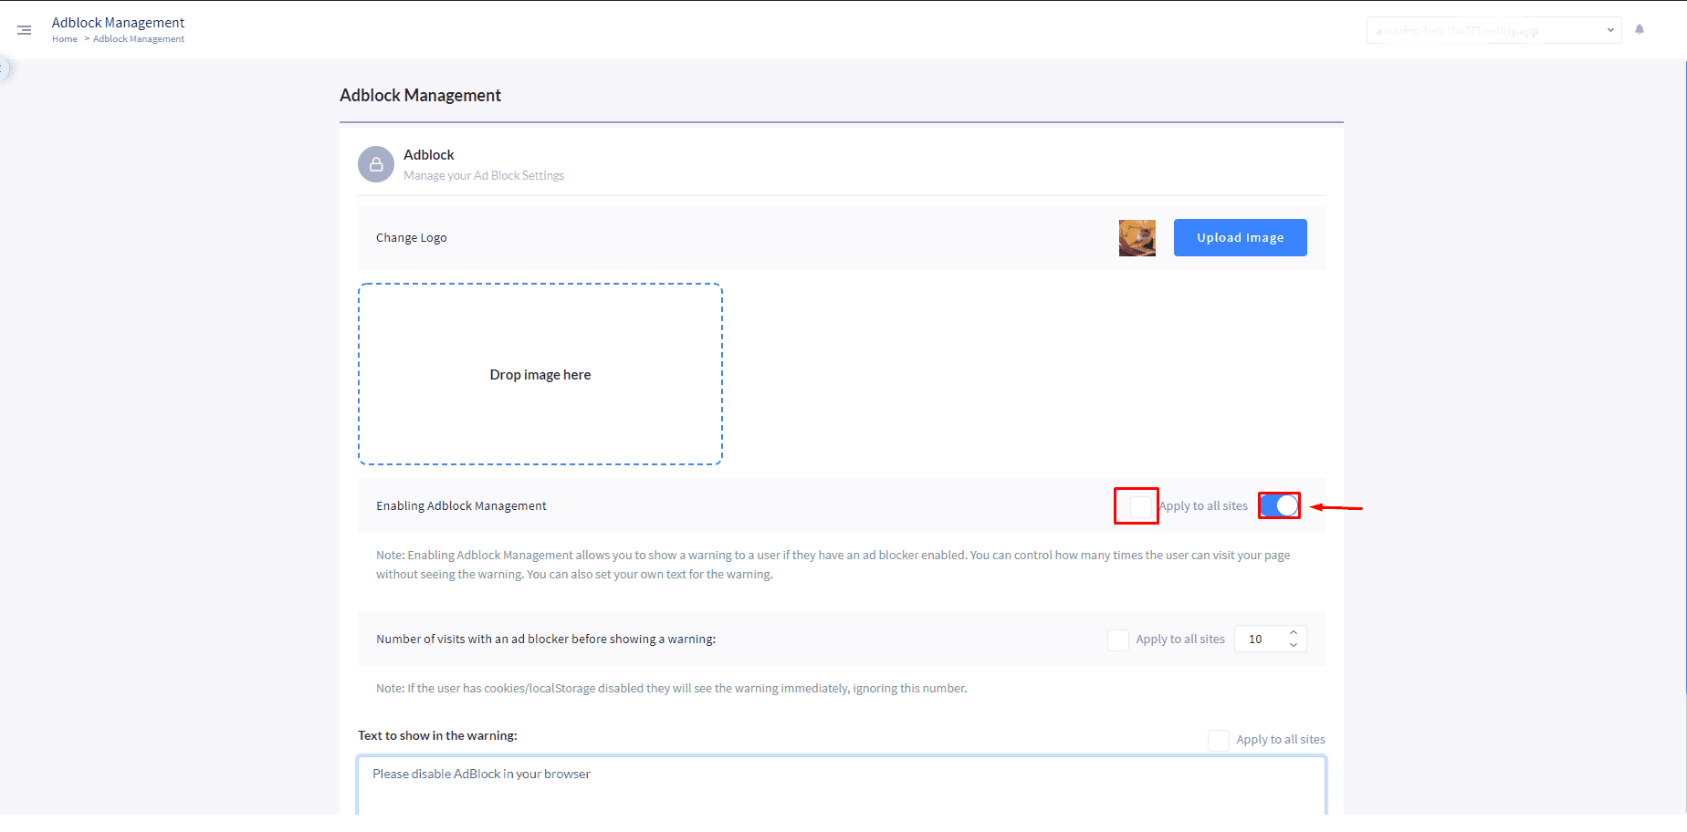Increase the visits number with up arrow

(x=1294, y=633)
